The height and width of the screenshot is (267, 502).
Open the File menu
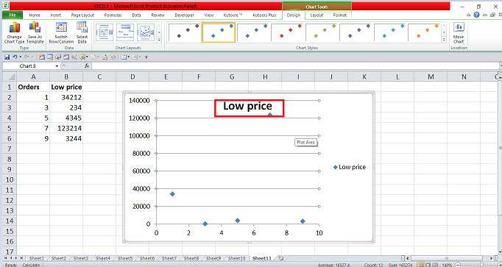[x=13, y=15]
